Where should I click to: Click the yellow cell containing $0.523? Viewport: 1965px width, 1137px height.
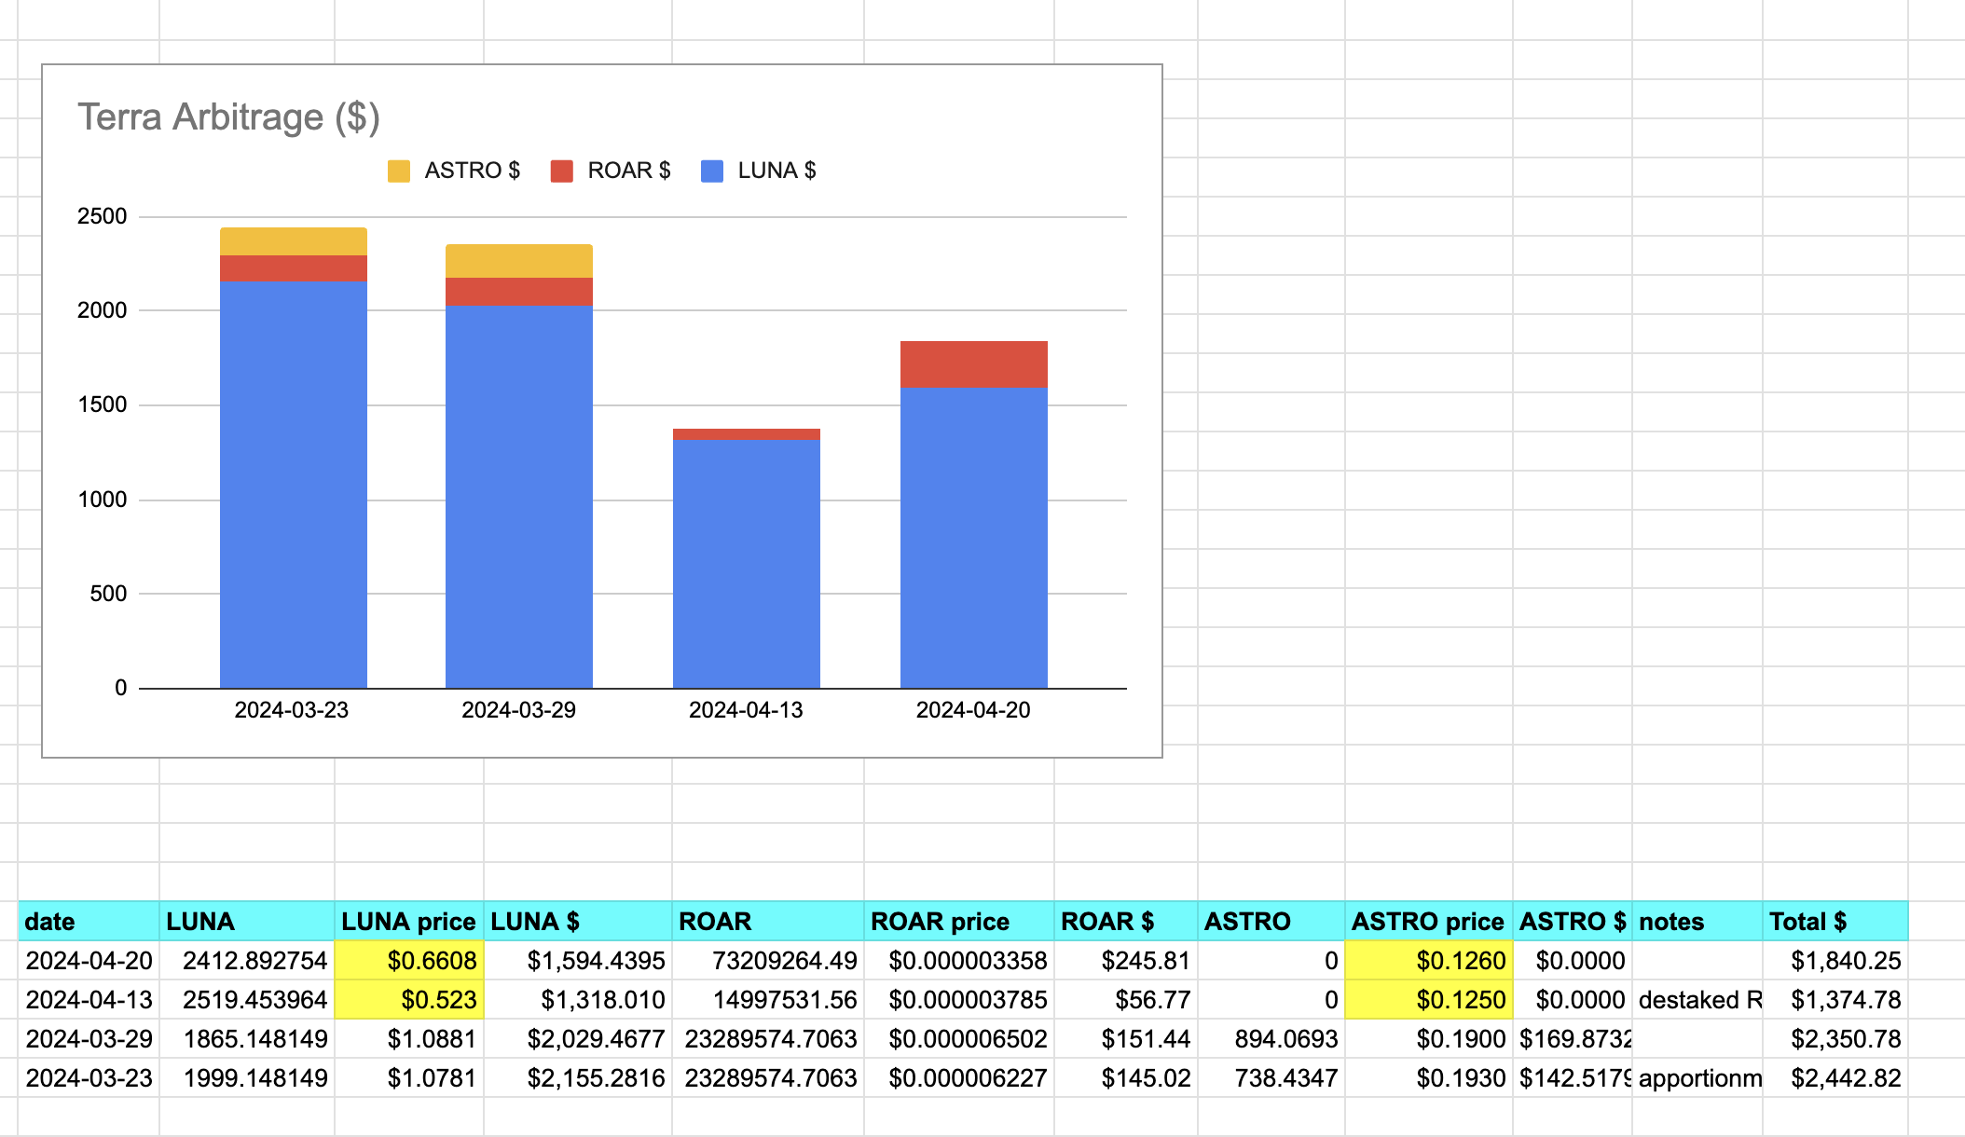point(408,1000)
